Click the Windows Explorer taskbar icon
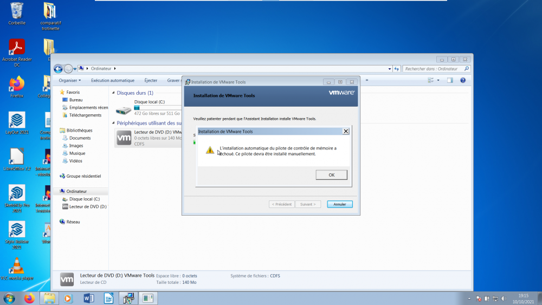Viewport: 542px width, 305px height. [x=49, y=298]
